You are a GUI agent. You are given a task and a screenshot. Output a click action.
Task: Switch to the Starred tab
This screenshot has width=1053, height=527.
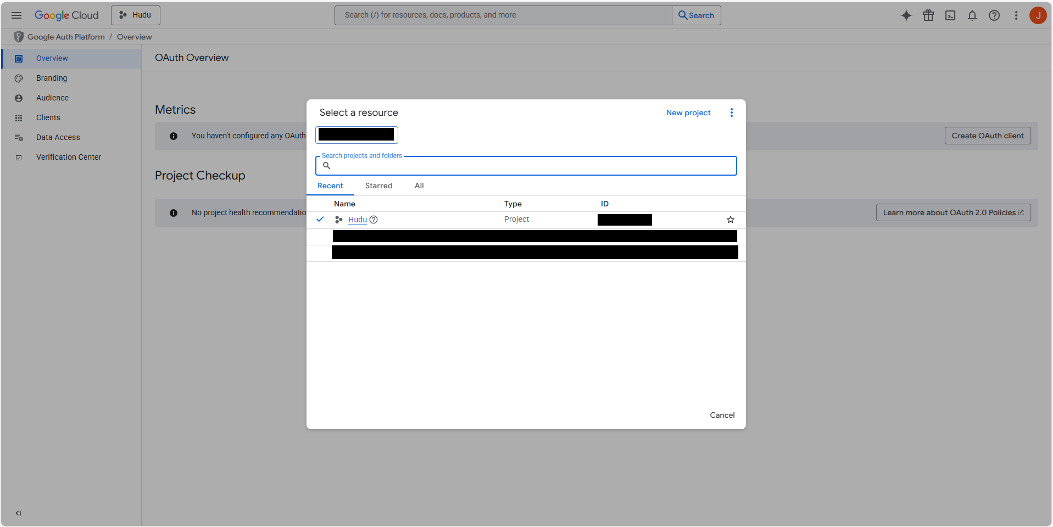click(379, 186)
